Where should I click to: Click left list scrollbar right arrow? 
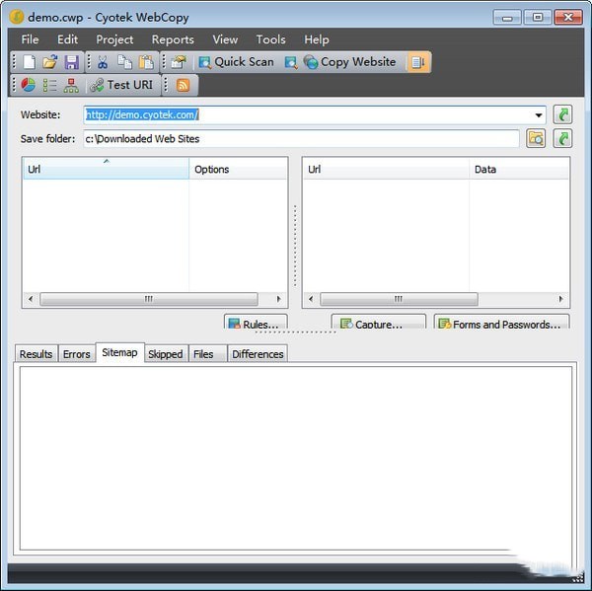tap(278, 299)
